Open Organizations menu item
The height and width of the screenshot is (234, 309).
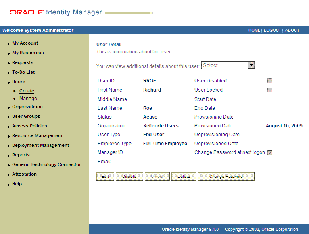[x=27, y=107]
